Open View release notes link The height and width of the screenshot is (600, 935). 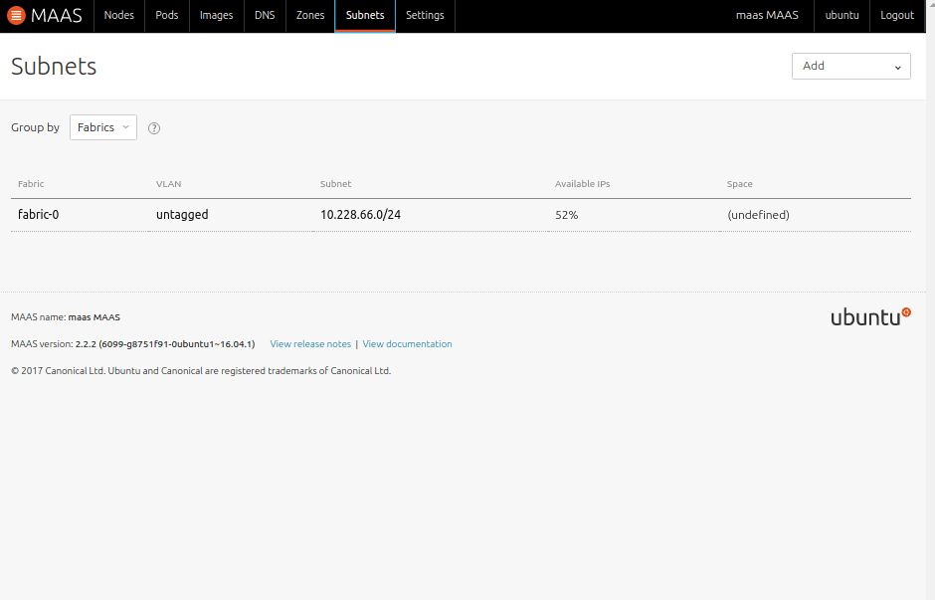click(x=310, y=344)
